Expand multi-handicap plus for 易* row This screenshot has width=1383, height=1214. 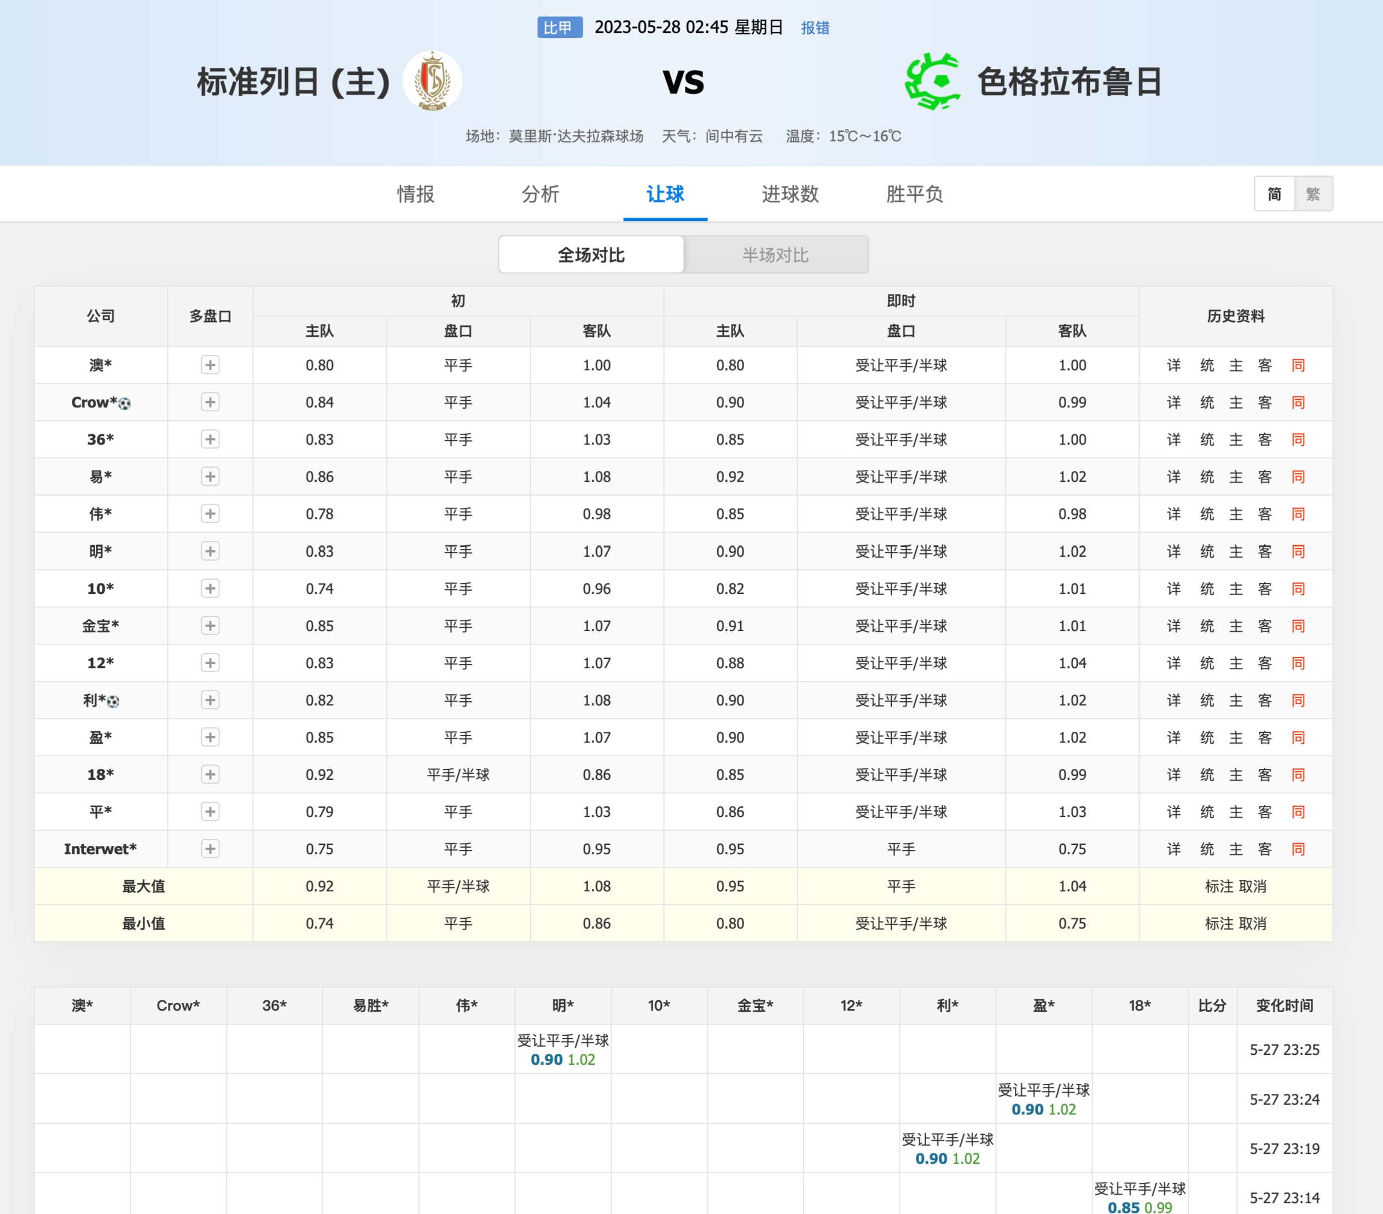point(211,477)
